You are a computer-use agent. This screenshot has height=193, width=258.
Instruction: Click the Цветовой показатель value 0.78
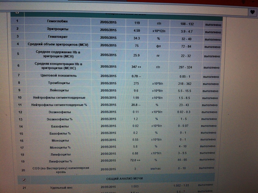136,76
